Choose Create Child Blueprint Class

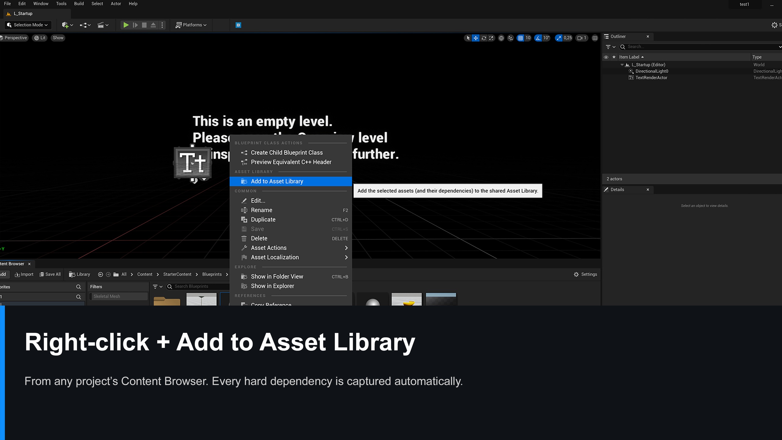291,152
